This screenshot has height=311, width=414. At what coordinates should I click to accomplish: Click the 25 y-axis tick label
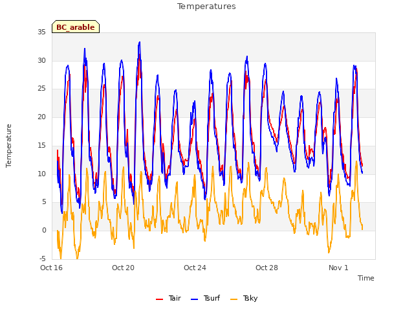(41, 89)
